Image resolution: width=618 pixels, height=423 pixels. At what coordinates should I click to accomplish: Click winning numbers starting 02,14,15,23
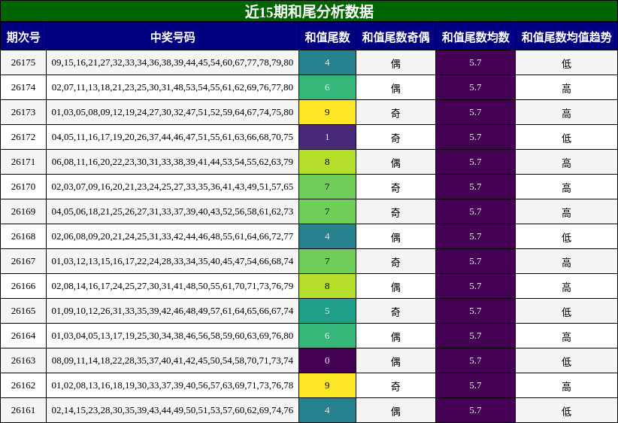coord(173,411)
